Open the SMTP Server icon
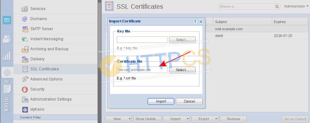Screen dimensions: 310x123 coord(25,29)
